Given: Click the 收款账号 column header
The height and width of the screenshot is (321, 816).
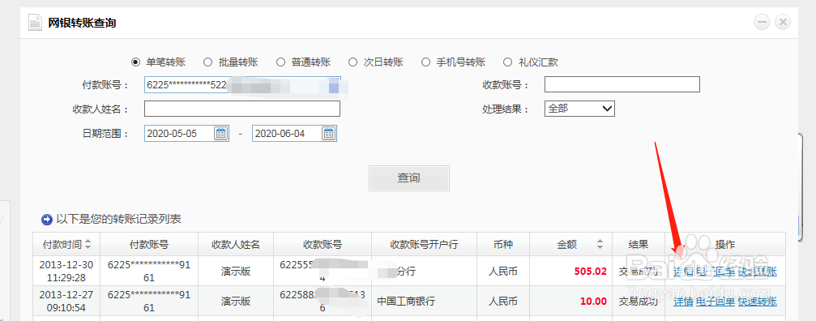Looking at the screenshot, I should pyautogui.click(x=323, y=245).
